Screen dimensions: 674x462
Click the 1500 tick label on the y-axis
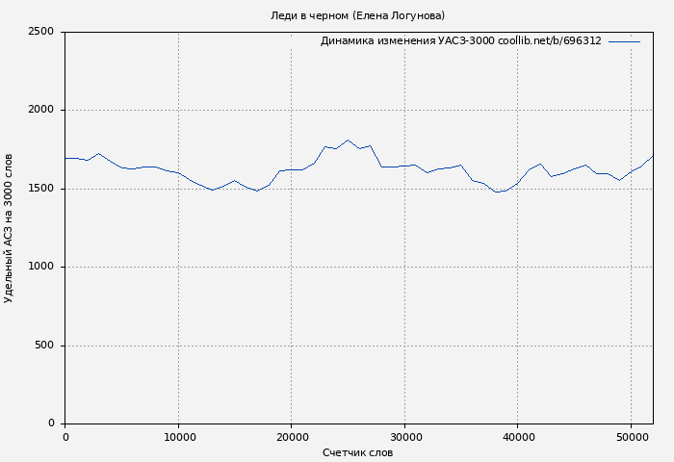coord(40,189)
